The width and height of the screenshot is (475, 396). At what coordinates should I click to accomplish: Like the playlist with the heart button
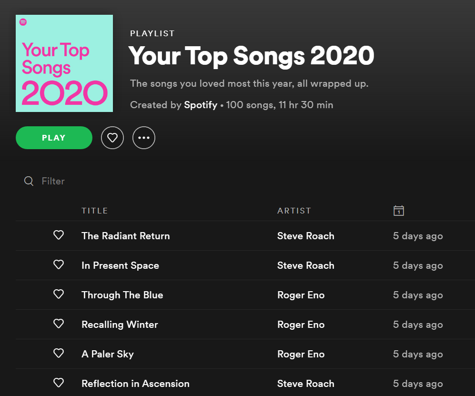tap(112, 138)
